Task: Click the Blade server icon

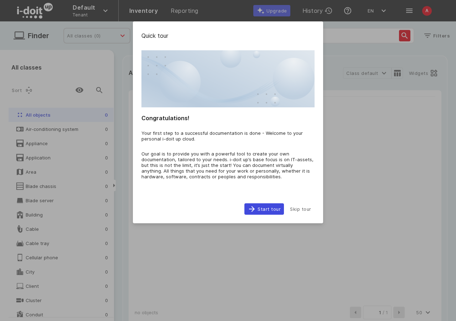Action: click(x=20, y=200)
